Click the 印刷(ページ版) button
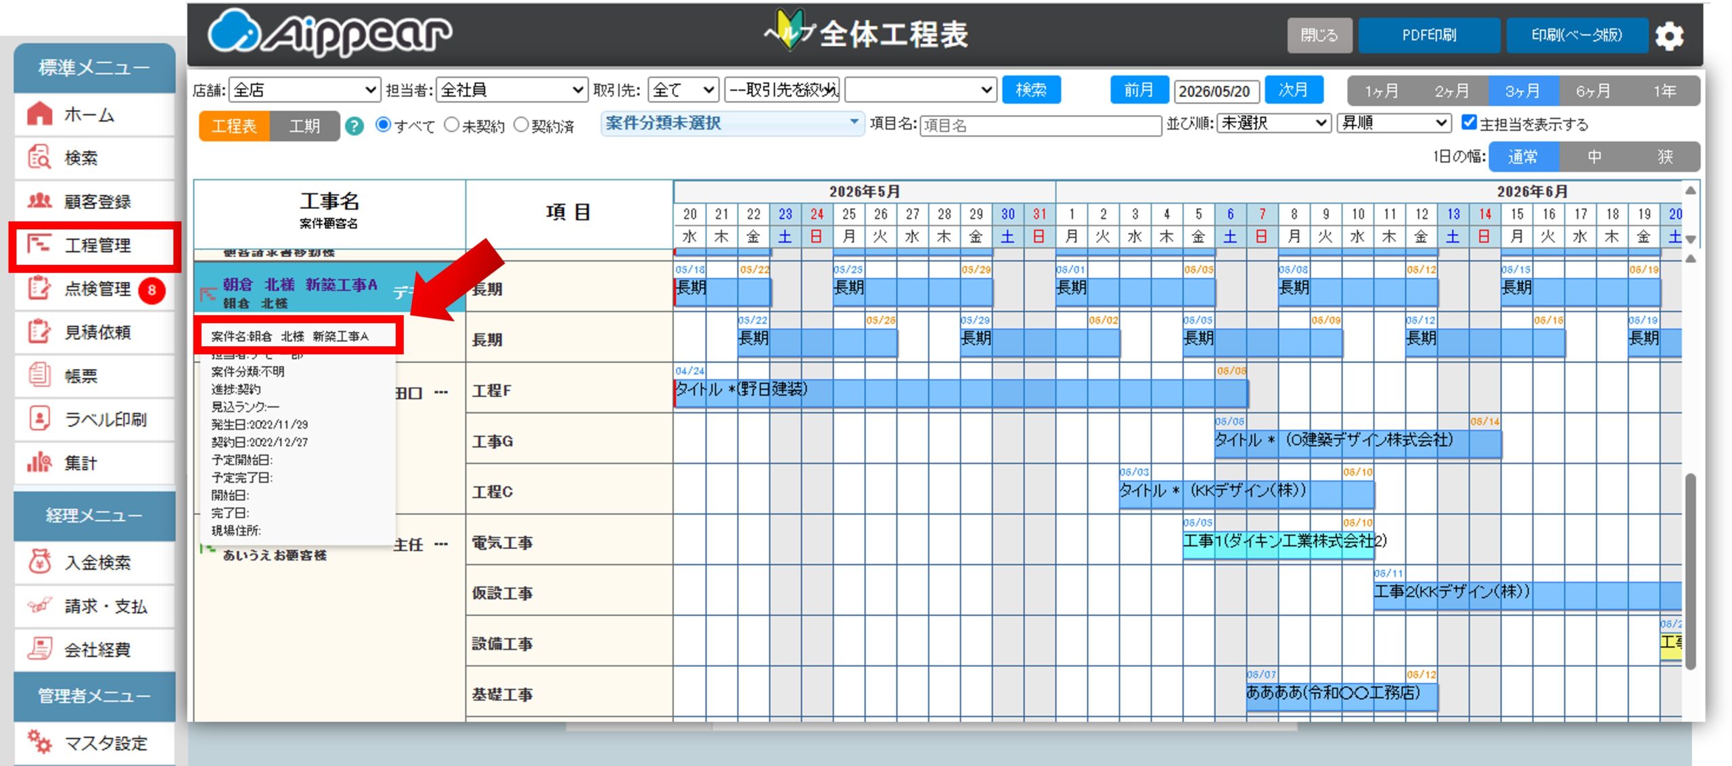Screen dimensions: 1732x766 pyautogui.click(x=1576, y=35)
